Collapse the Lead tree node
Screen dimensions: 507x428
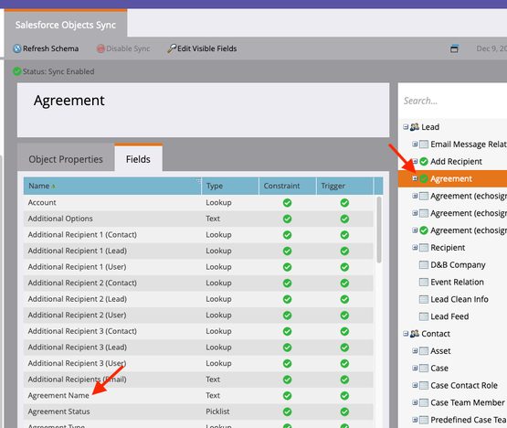pos(406,127)
